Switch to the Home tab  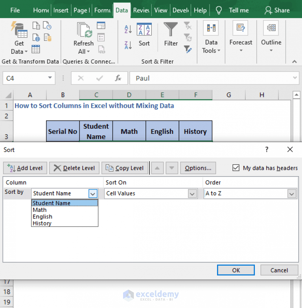pyautogui.click(x=41, y=10)
